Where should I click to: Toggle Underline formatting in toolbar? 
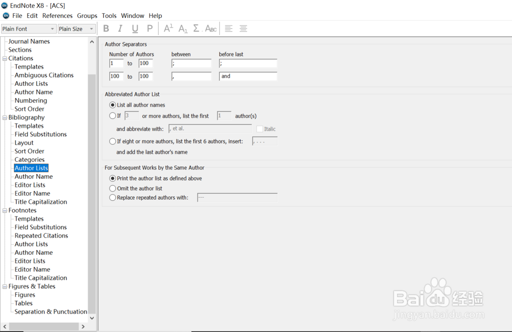tap(135, 29)
